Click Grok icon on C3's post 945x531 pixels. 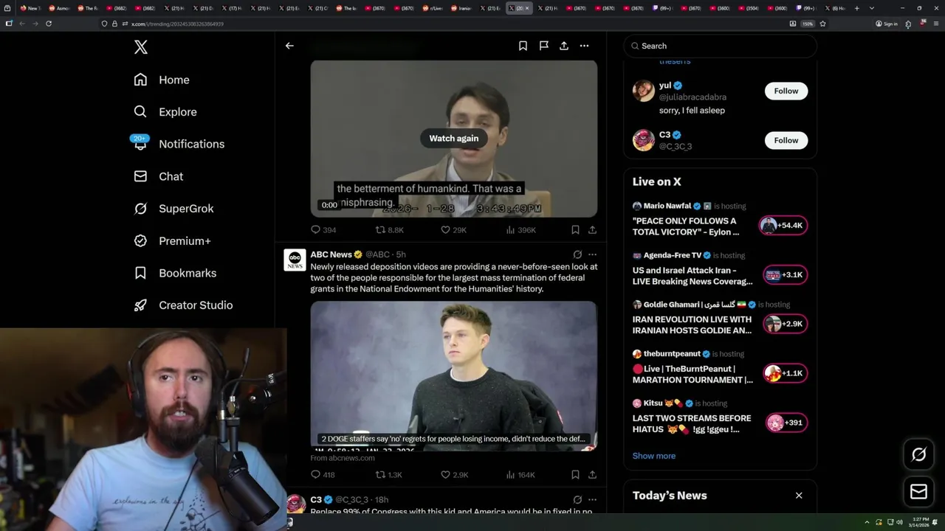(x=577, y=499)
